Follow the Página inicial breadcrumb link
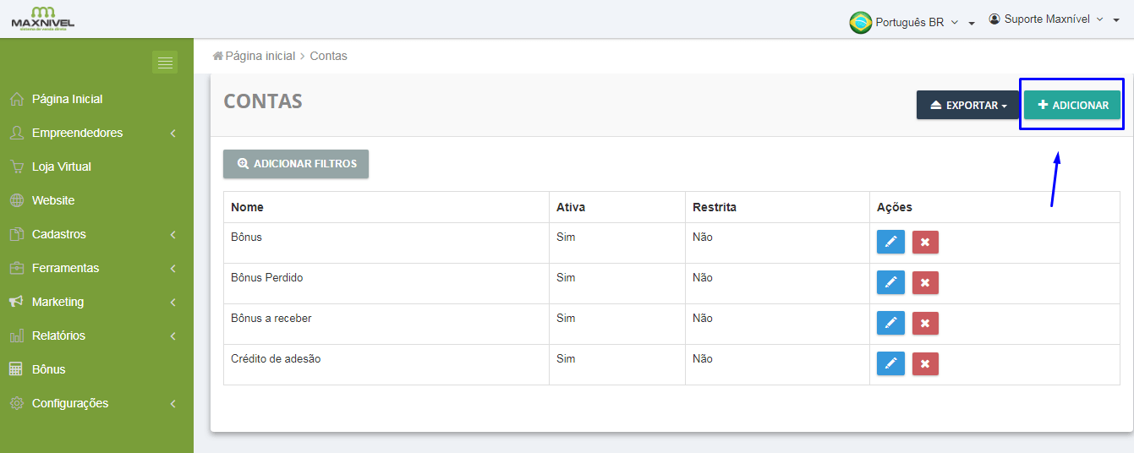 tap(260, 56)
